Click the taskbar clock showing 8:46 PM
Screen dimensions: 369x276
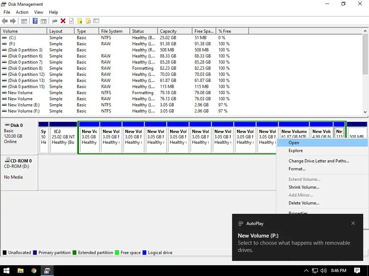(339, 271)
